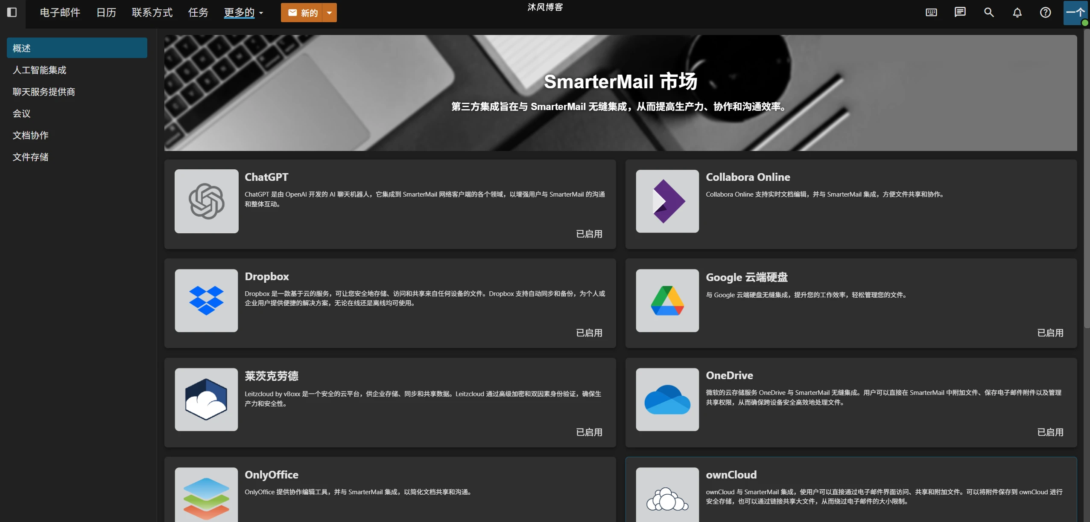Image resolution: width=1090 pixels, height=522 pixels.
Task: Open the 电子邮件 section
Action: click(60, 12)
